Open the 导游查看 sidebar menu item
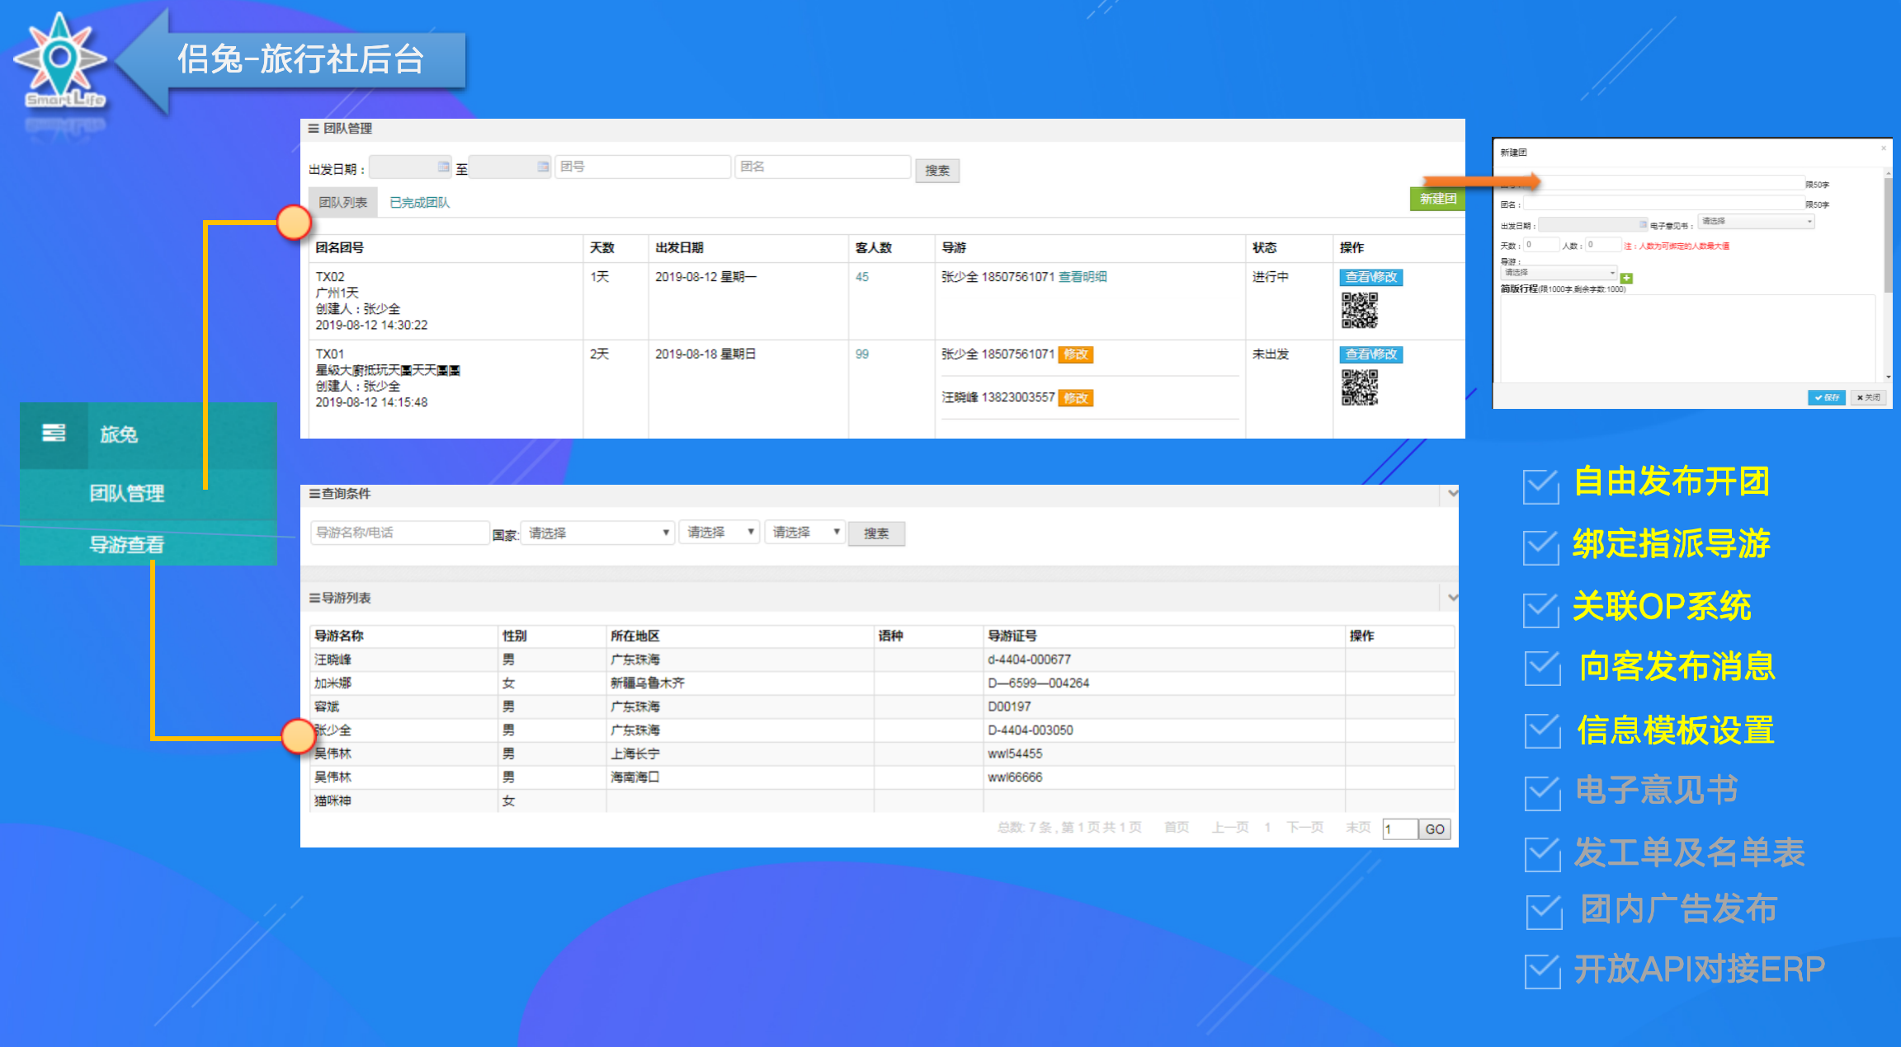The image size is (1901, 1047). (127, 545)
